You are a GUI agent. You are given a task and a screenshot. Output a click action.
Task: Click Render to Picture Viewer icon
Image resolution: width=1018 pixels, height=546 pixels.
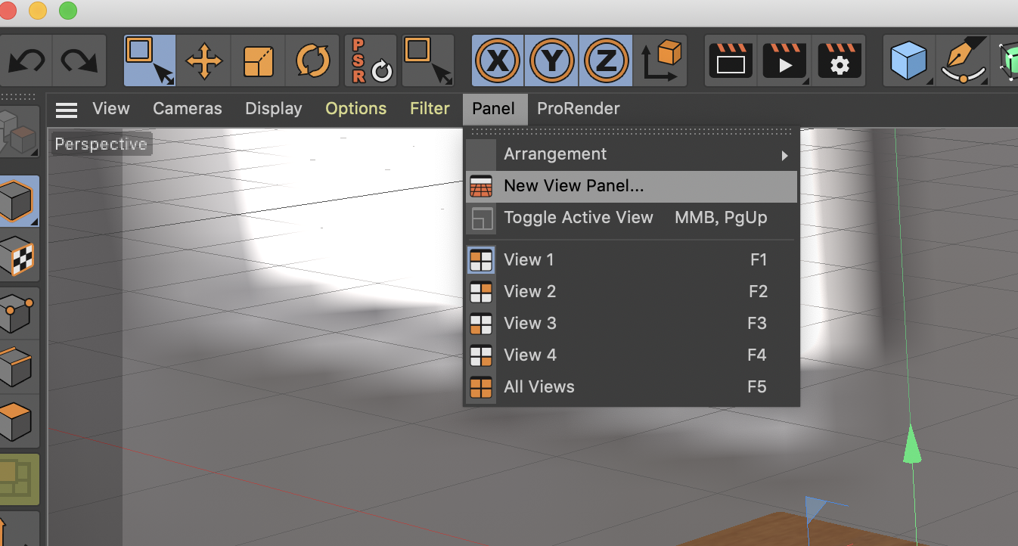click(x=784, y=60)
